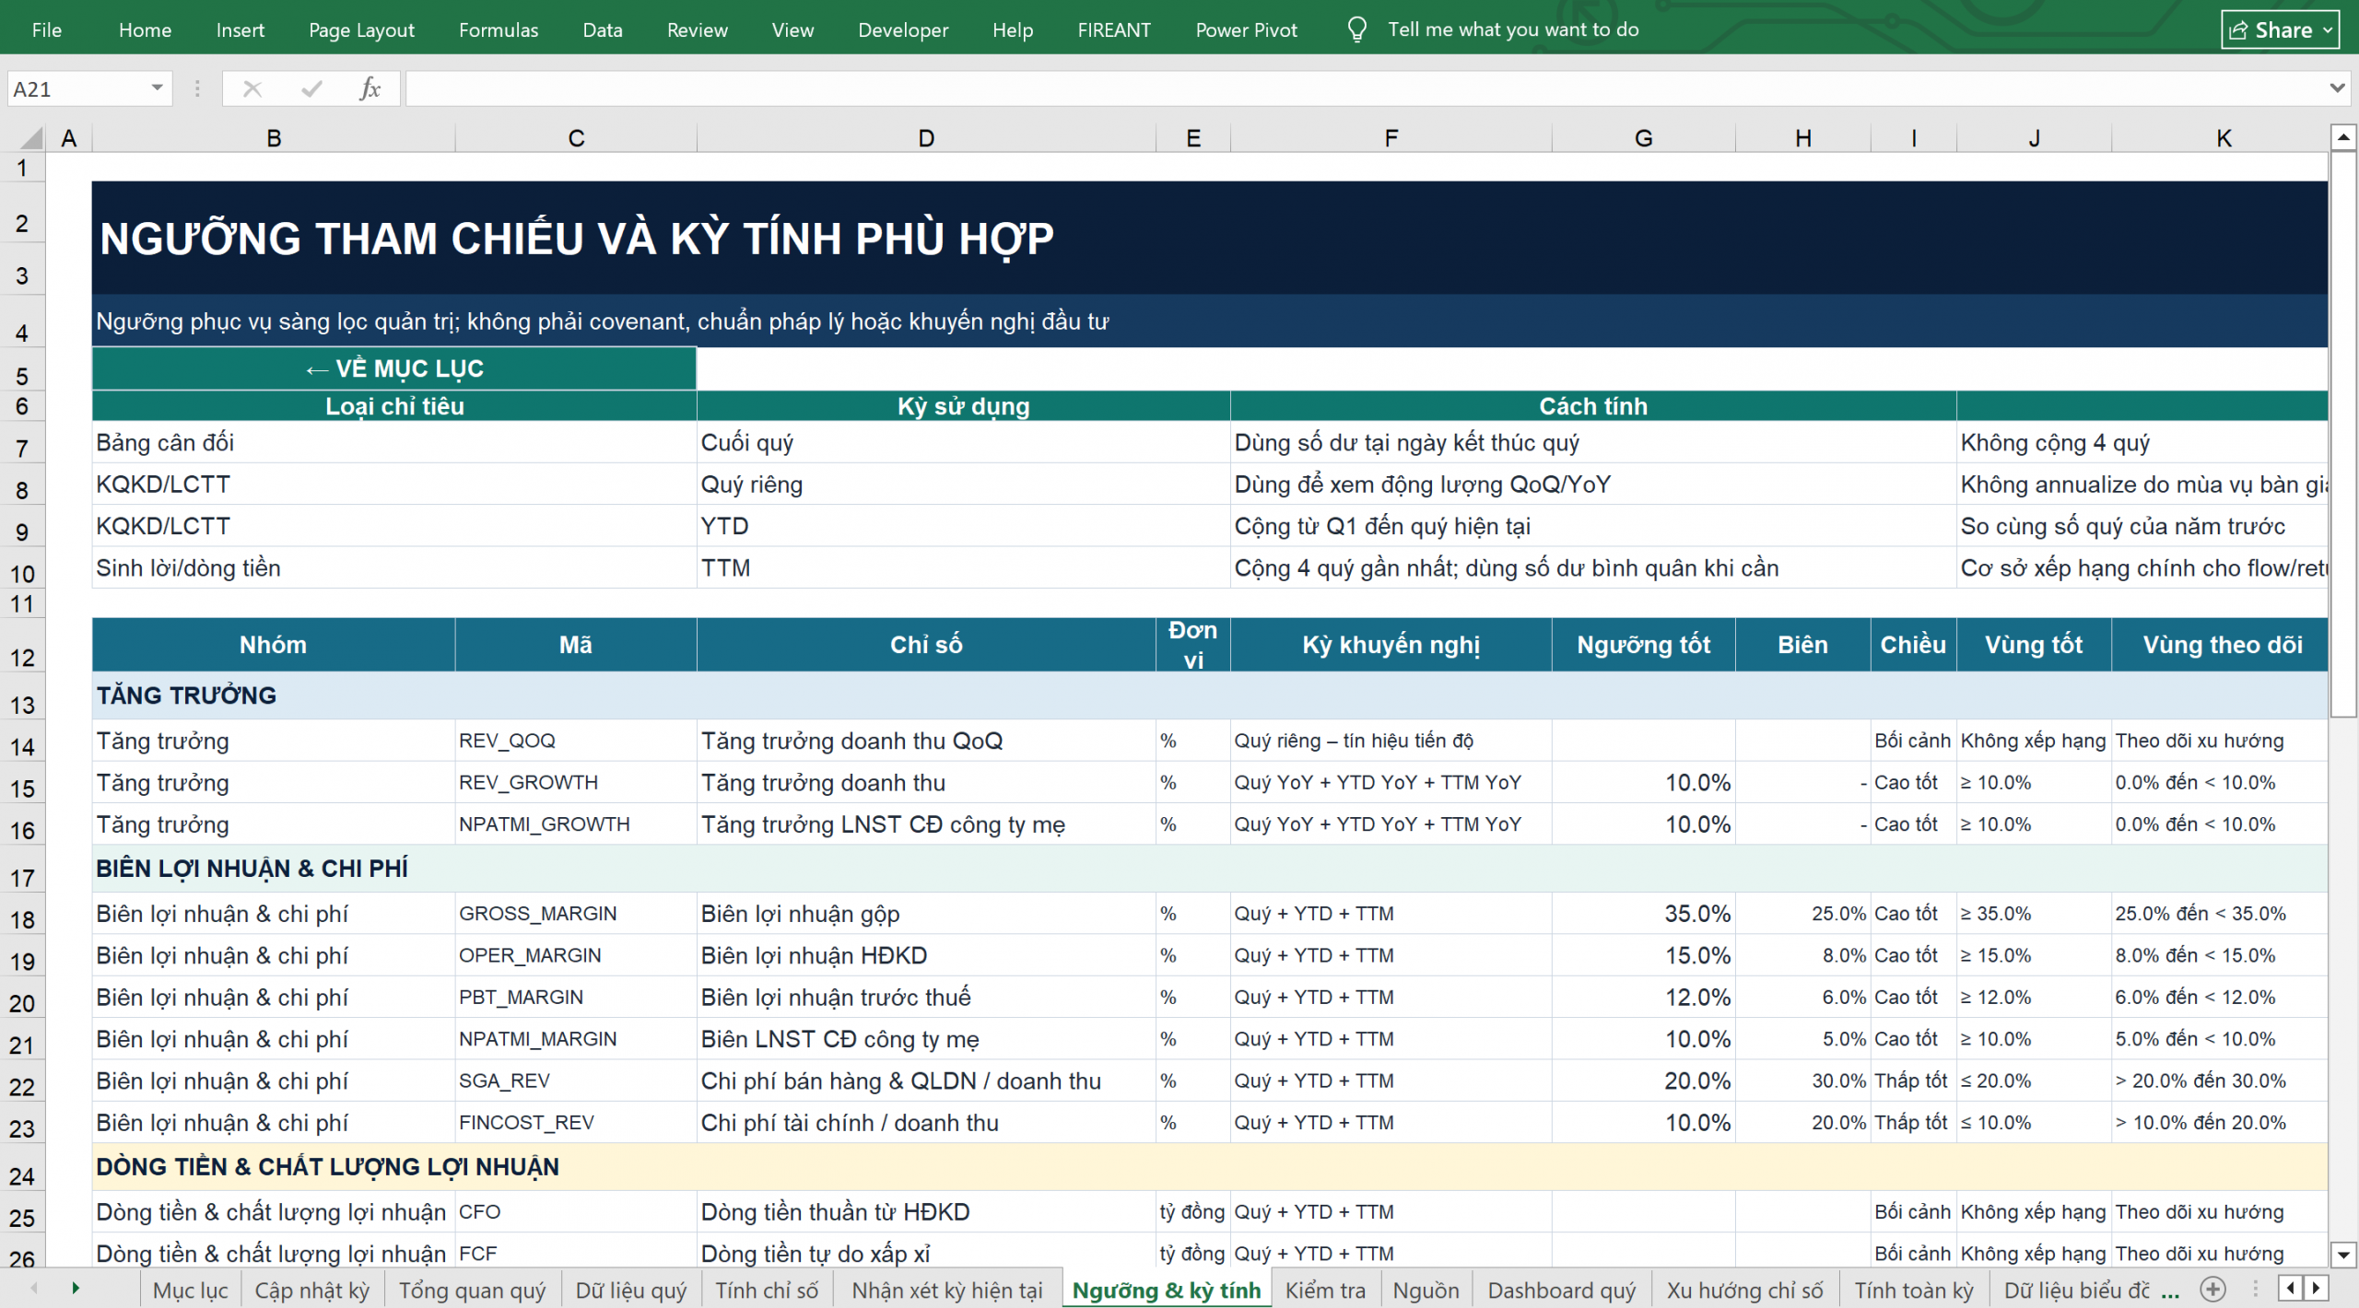
Task: Select 'Chi phí tài chính / doanh thu' cell
Action: (x=926, y=1123)
